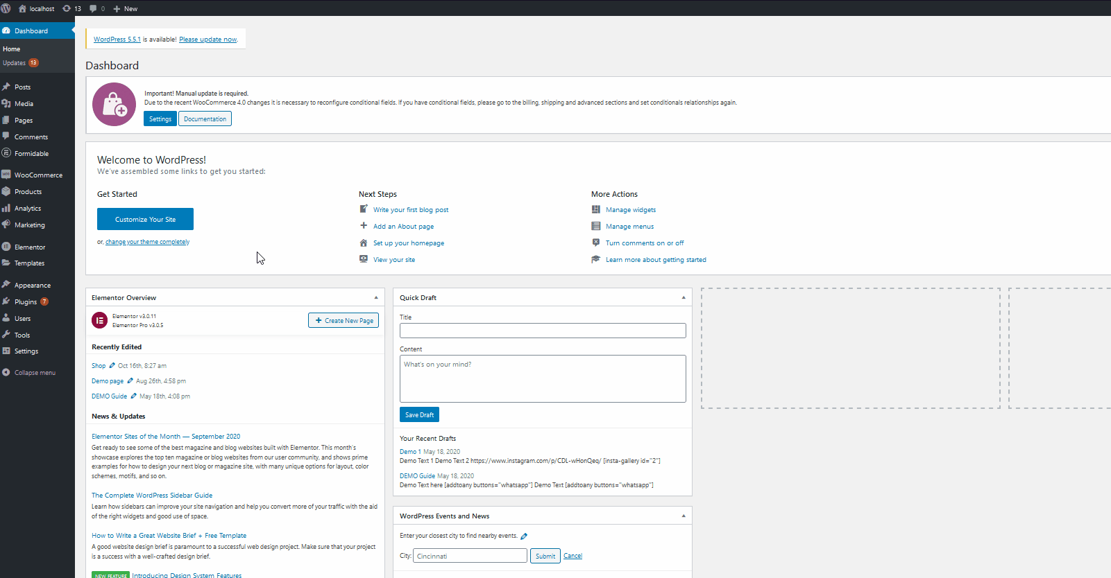The width and height of the screenshot is (1111, 578).
Task: Click the Elementor logo in Overview widget
Action: (x=100, y=320)
